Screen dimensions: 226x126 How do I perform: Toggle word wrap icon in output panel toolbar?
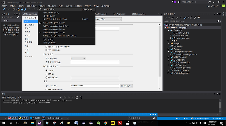[x=81, y=97]
